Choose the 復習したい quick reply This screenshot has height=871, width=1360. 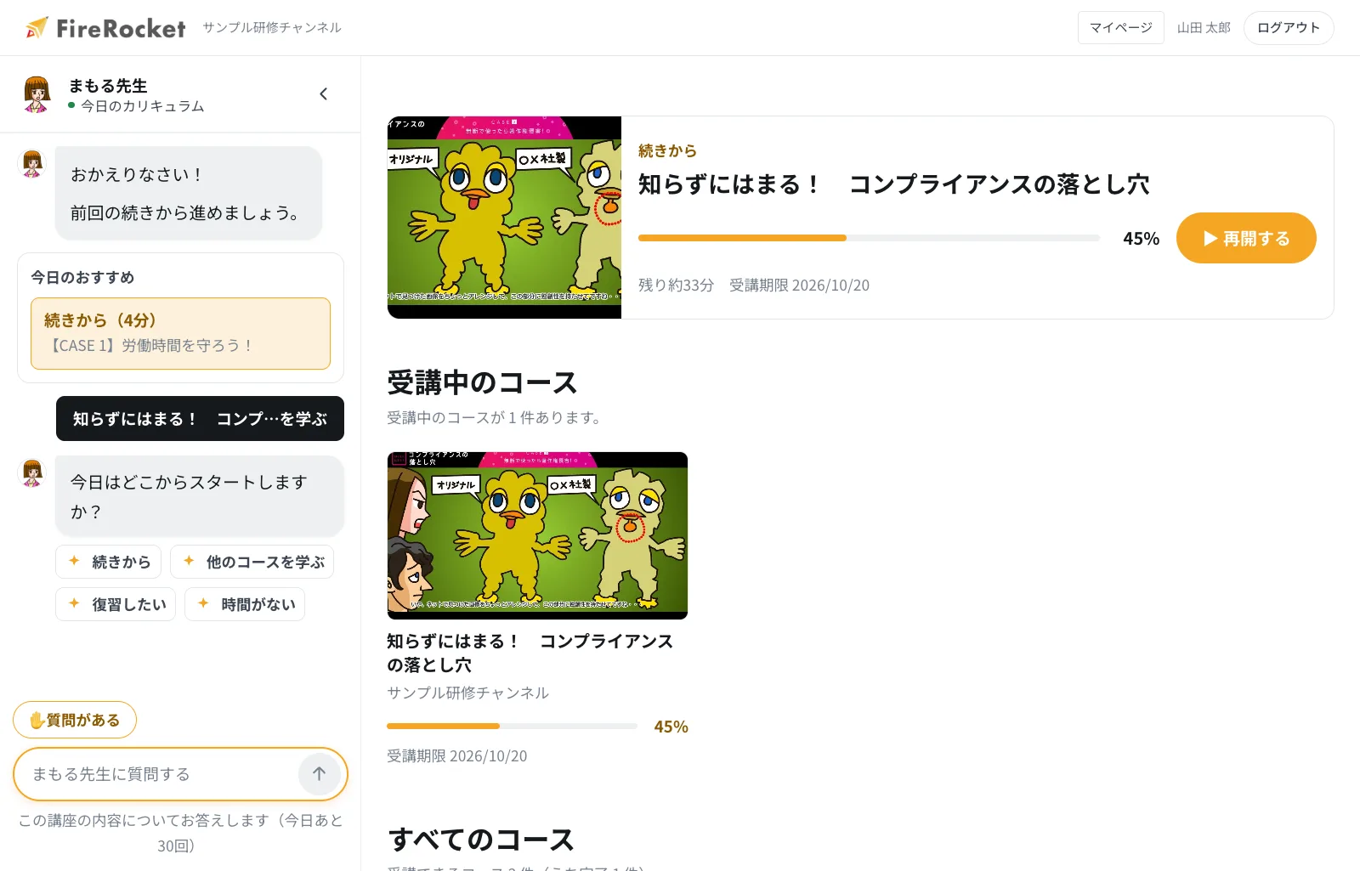click(116, 604)
